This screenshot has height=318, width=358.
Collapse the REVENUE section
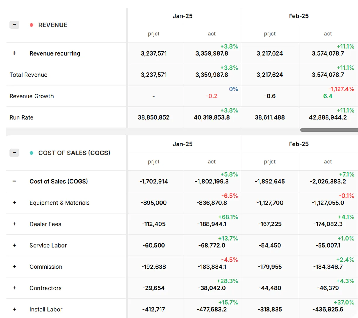click(14, 25)
